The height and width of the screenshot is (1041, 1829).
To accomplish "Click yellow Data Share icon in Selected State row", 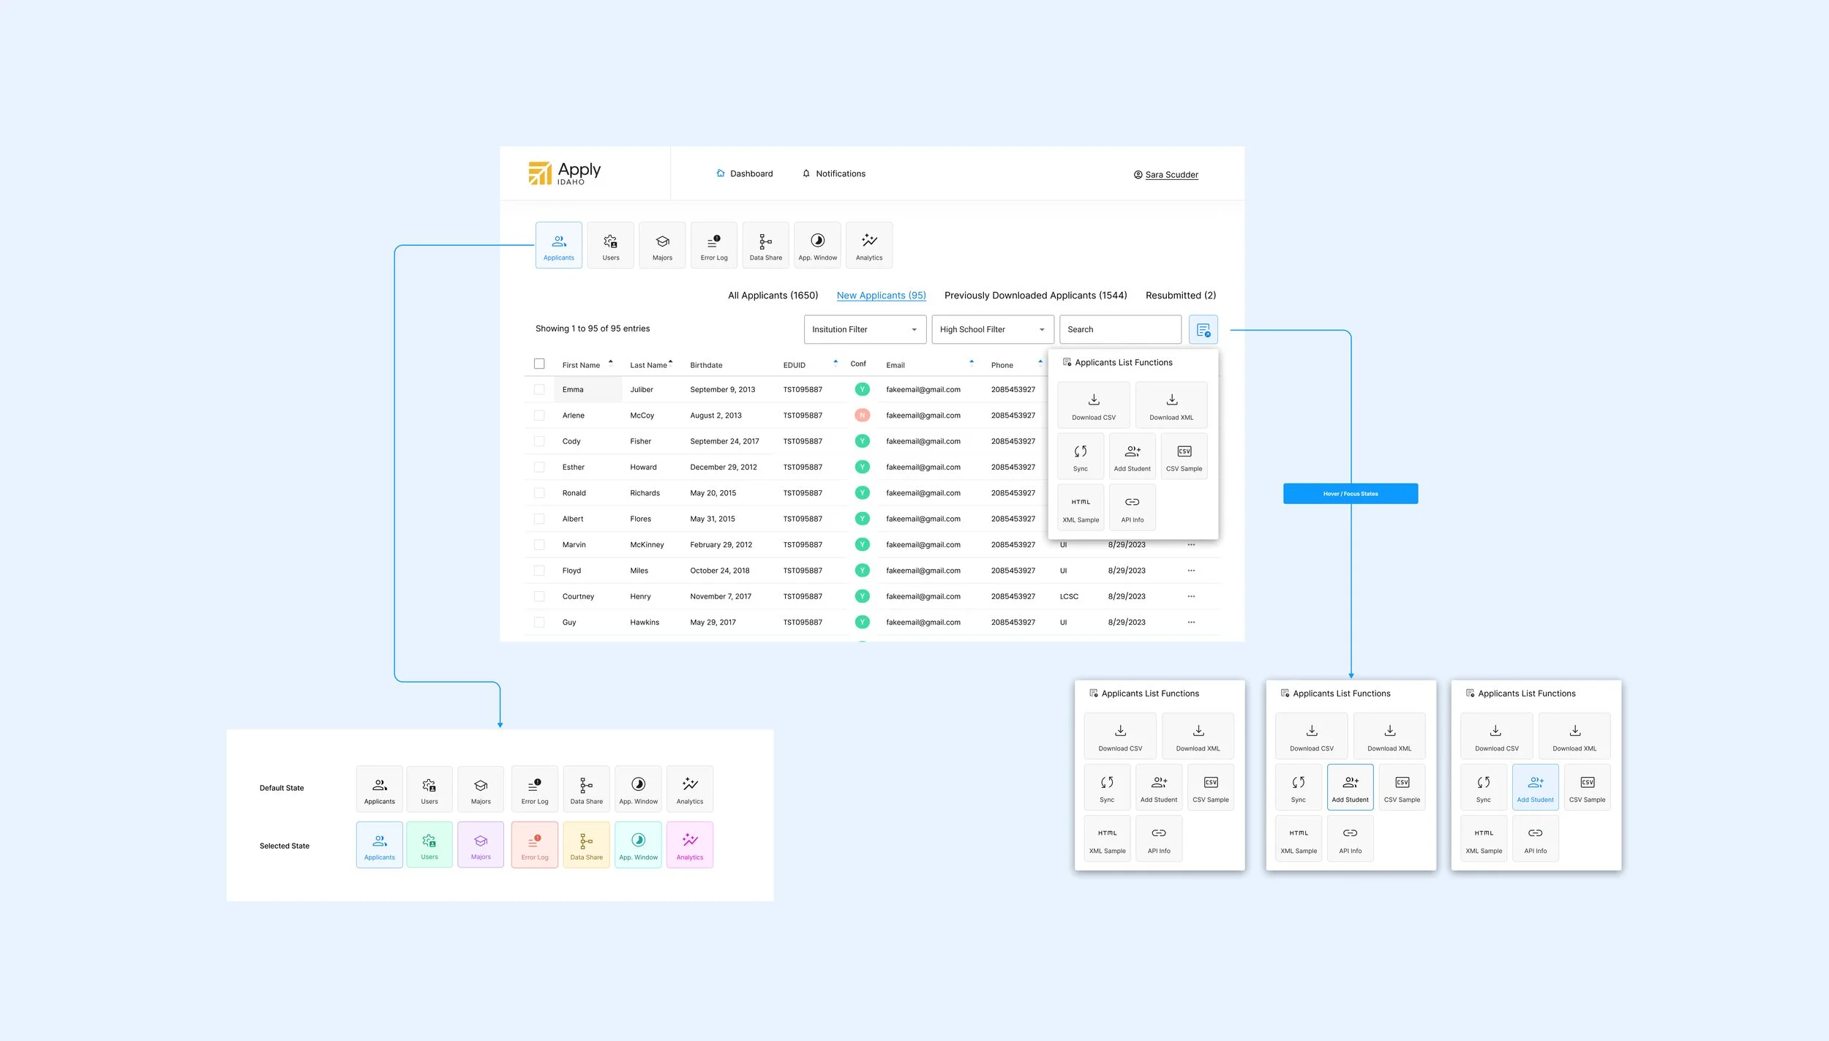I will pyautogui.click(x=586, y=845).
